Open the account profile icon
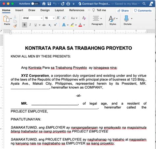The height and width of the screenshot is (149, 156). pos(151,4)
